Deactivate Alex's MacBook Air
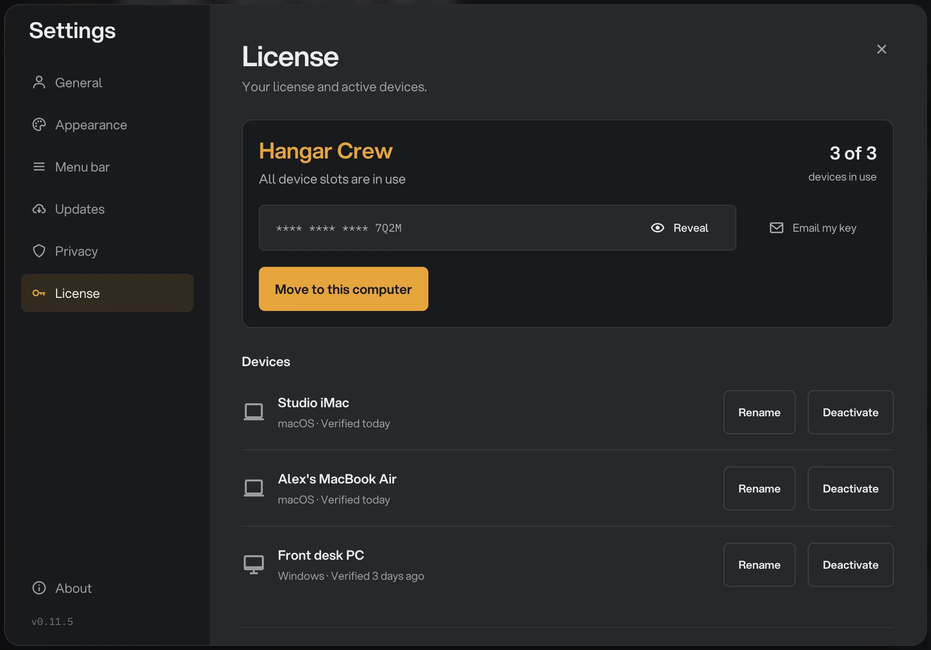The height and width of the screenshot is (650, 931). click(x=851, y=489)
